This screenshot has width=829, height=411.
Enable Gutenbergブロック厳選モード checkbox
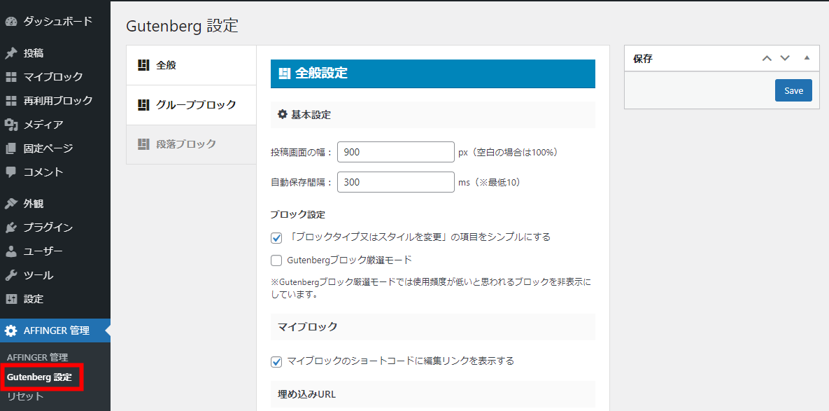[276, 260]
